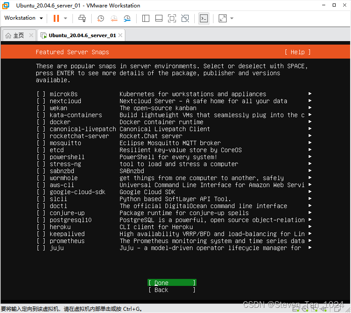
Task: Select the prometheus snap name
Action: [x=67, y=241]
